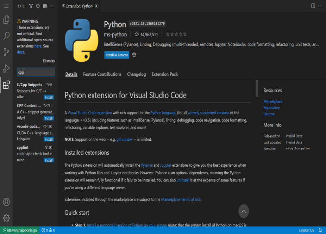This screenshot has width=326, height=234.
Task: Select the Extensions view icon
Action: point(6,85)
